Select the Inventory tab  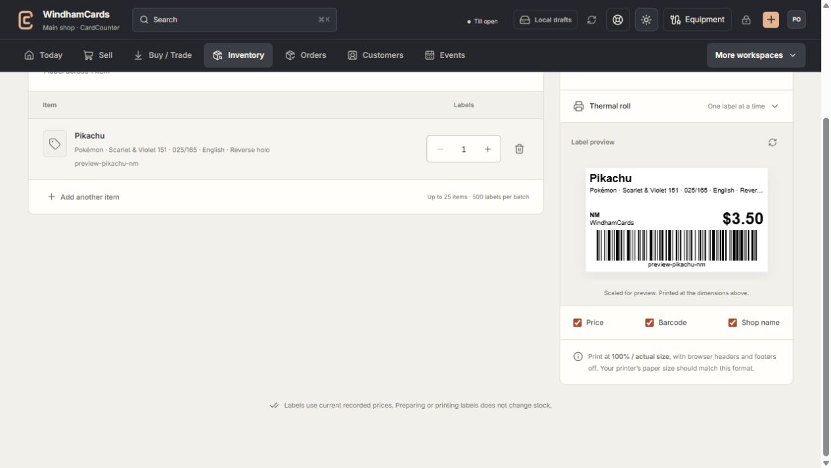tap(238, 55)
